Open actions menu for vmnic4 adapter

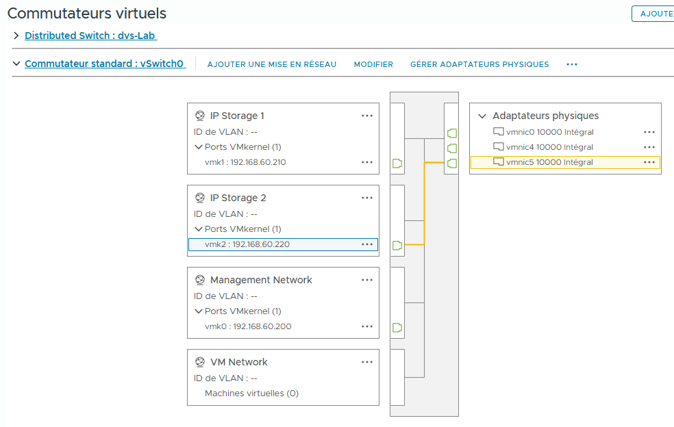(649, 146)
